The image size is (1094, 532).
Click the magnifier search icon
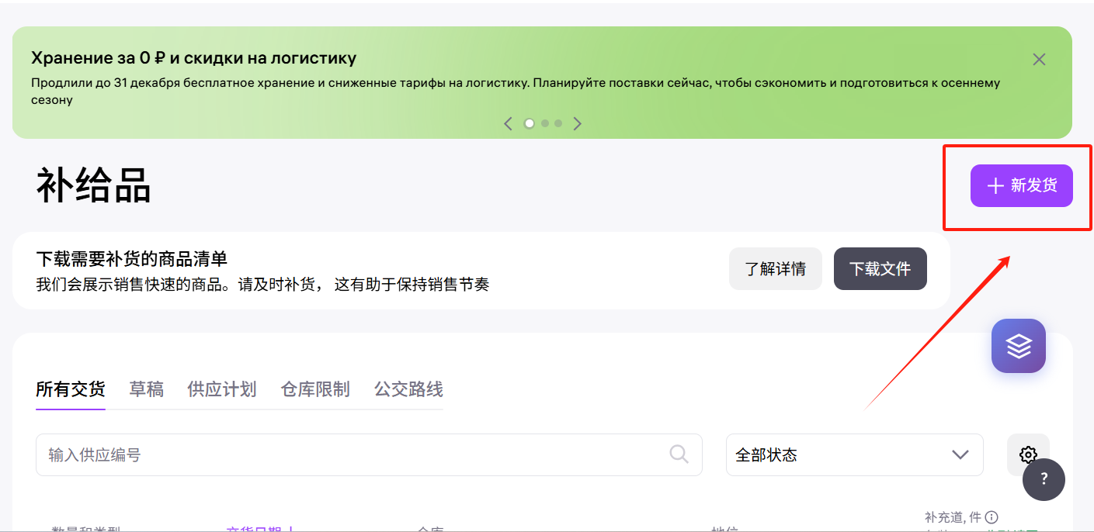click(679, 454)
